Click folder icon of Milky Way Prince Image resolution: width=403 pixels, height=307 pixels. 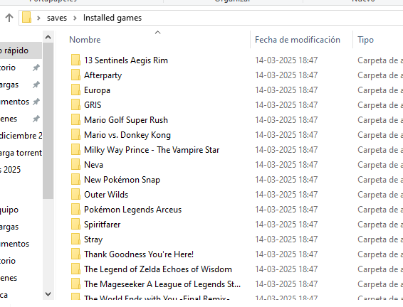coord(75,149)
